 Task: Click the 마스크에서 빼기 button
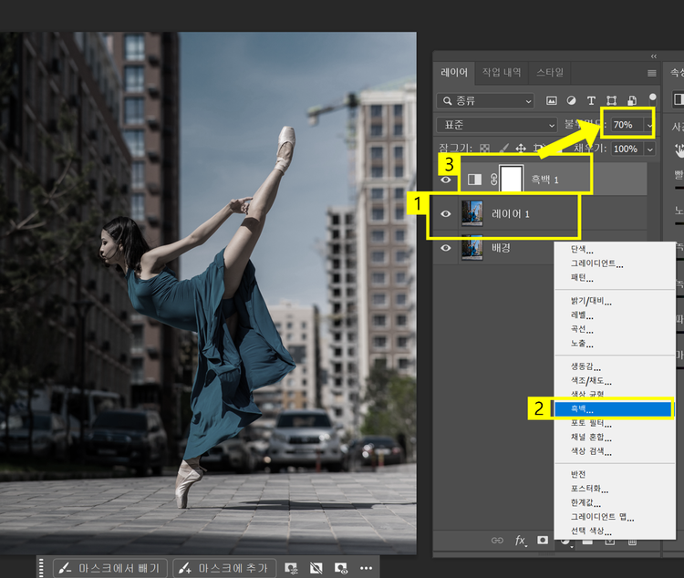point(109,567)
